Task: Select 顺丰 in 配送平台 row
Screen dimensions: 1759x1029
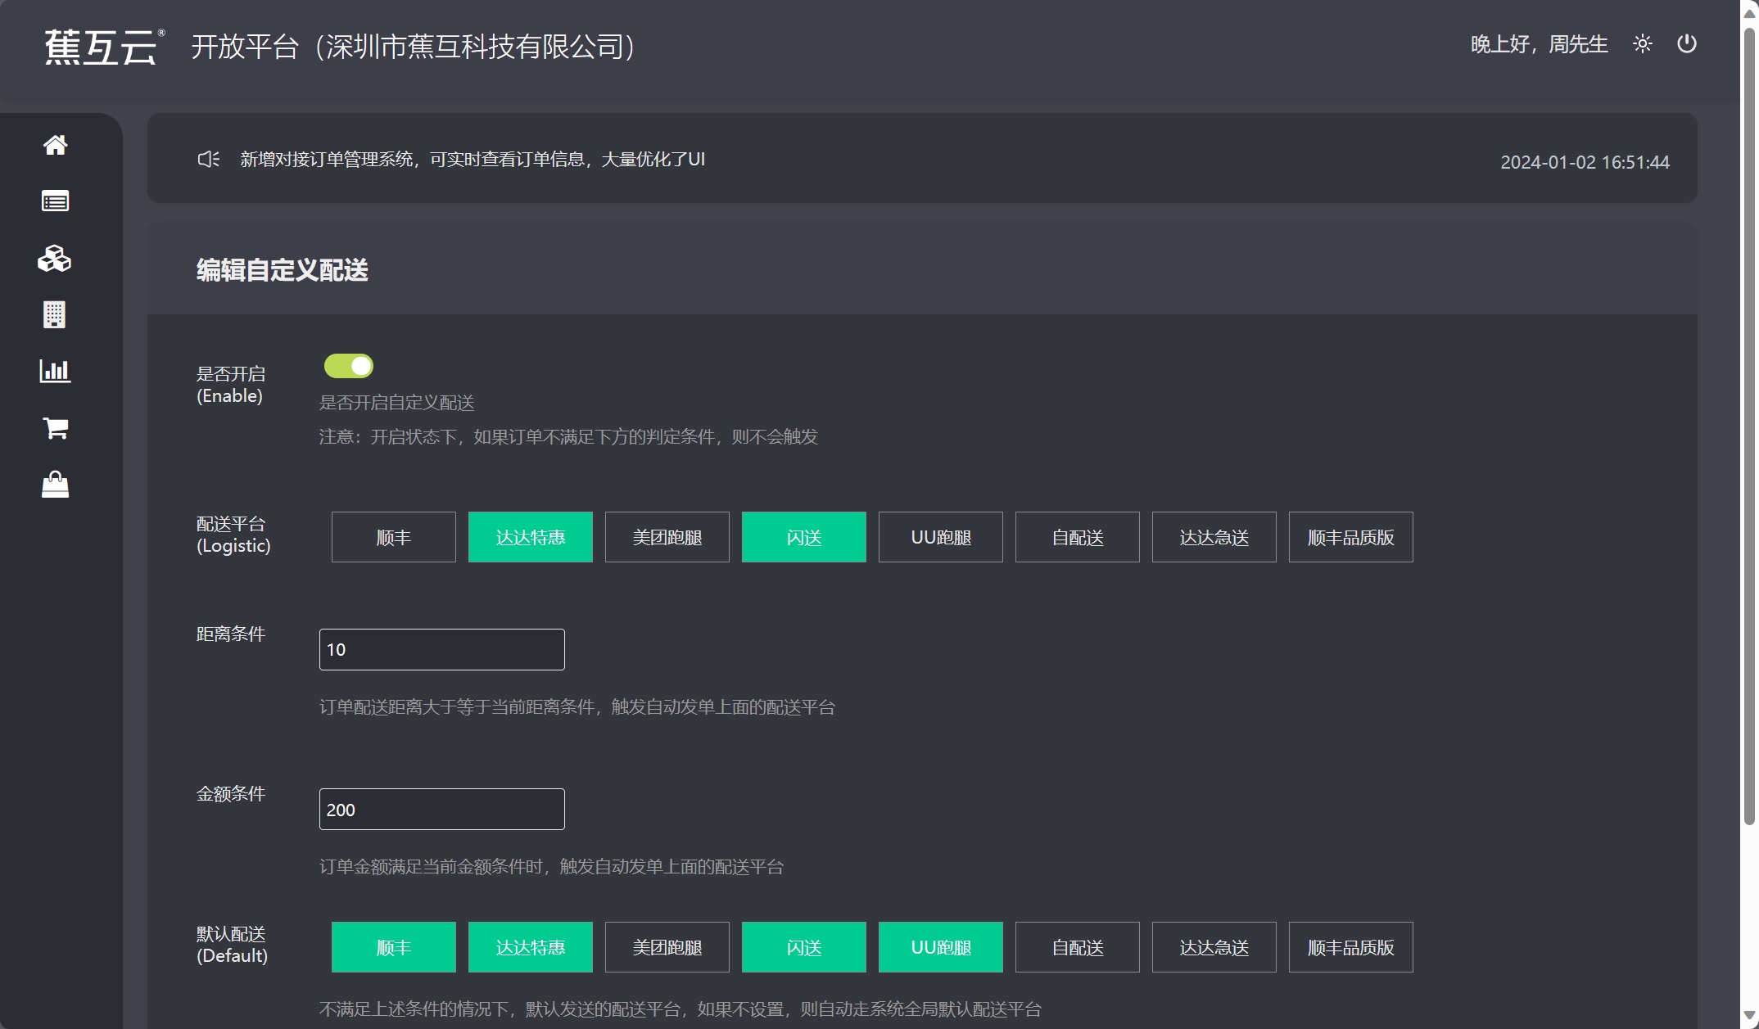Action: (x=394, y=537)
